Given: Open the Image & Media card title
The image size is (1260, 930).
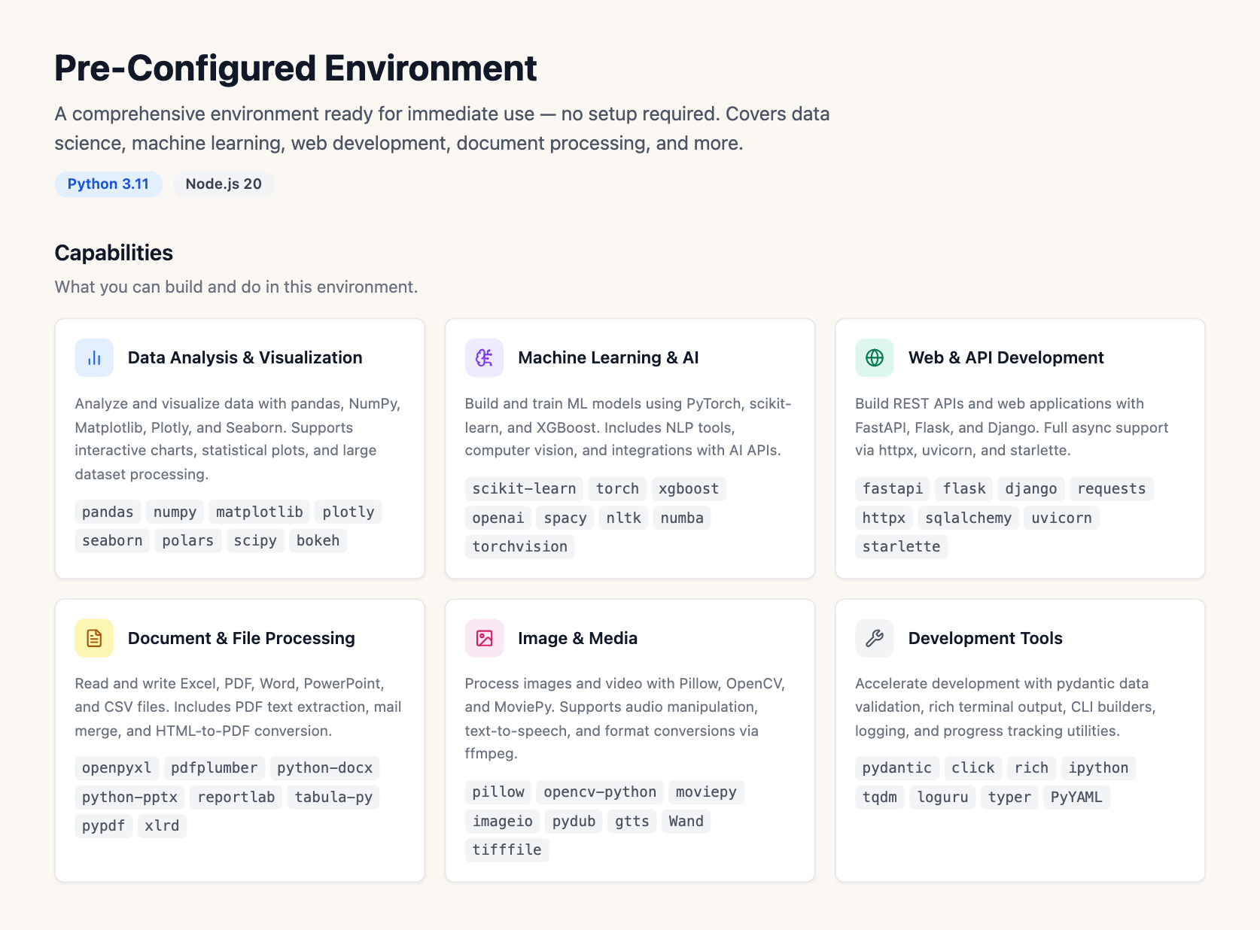Looking at the screenshot, I should (x=577, y=638).
